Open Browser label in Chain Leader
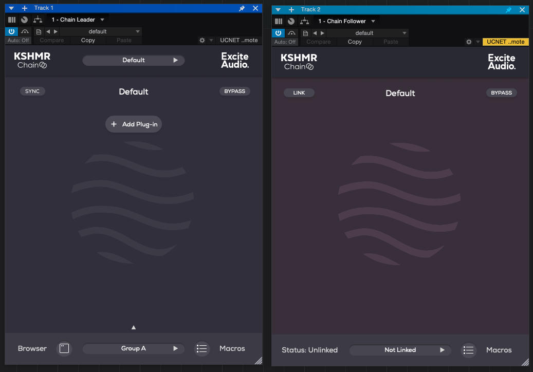This screenshot has height=372, width=533. click(x=32, y=348)
